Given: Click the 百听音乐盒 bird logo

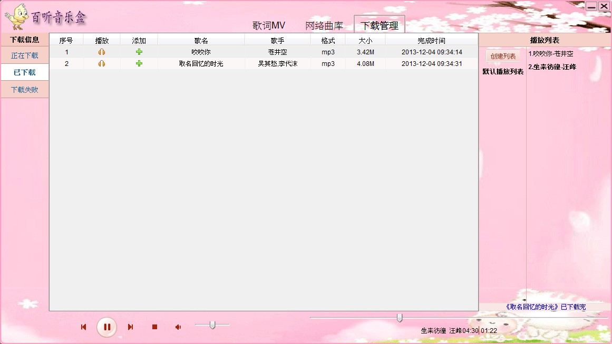Looking at the screenshot, I should [17, 17].
